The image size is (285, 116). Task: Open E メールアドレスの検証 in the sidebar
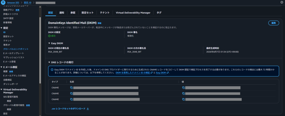click(15, 75)
